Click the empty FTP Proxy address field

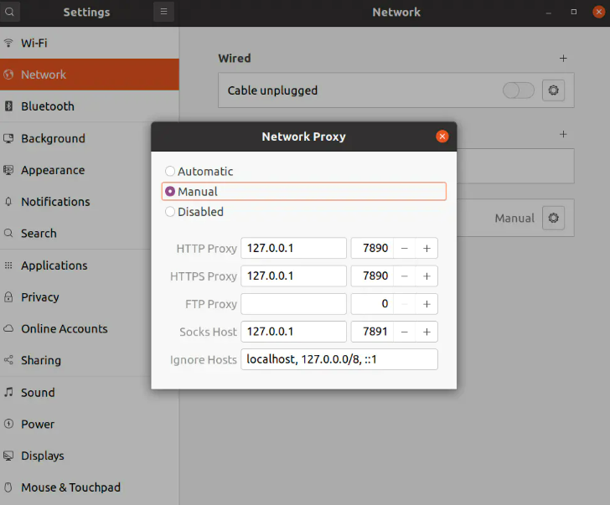coord(294,304)
